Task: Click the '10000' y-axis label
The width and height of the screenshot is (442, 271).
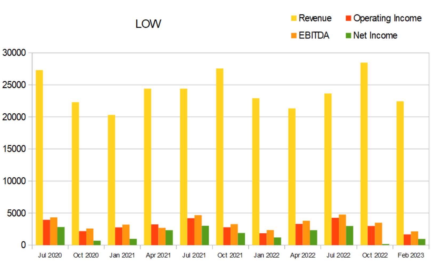Action: click(x=14, y=181)
